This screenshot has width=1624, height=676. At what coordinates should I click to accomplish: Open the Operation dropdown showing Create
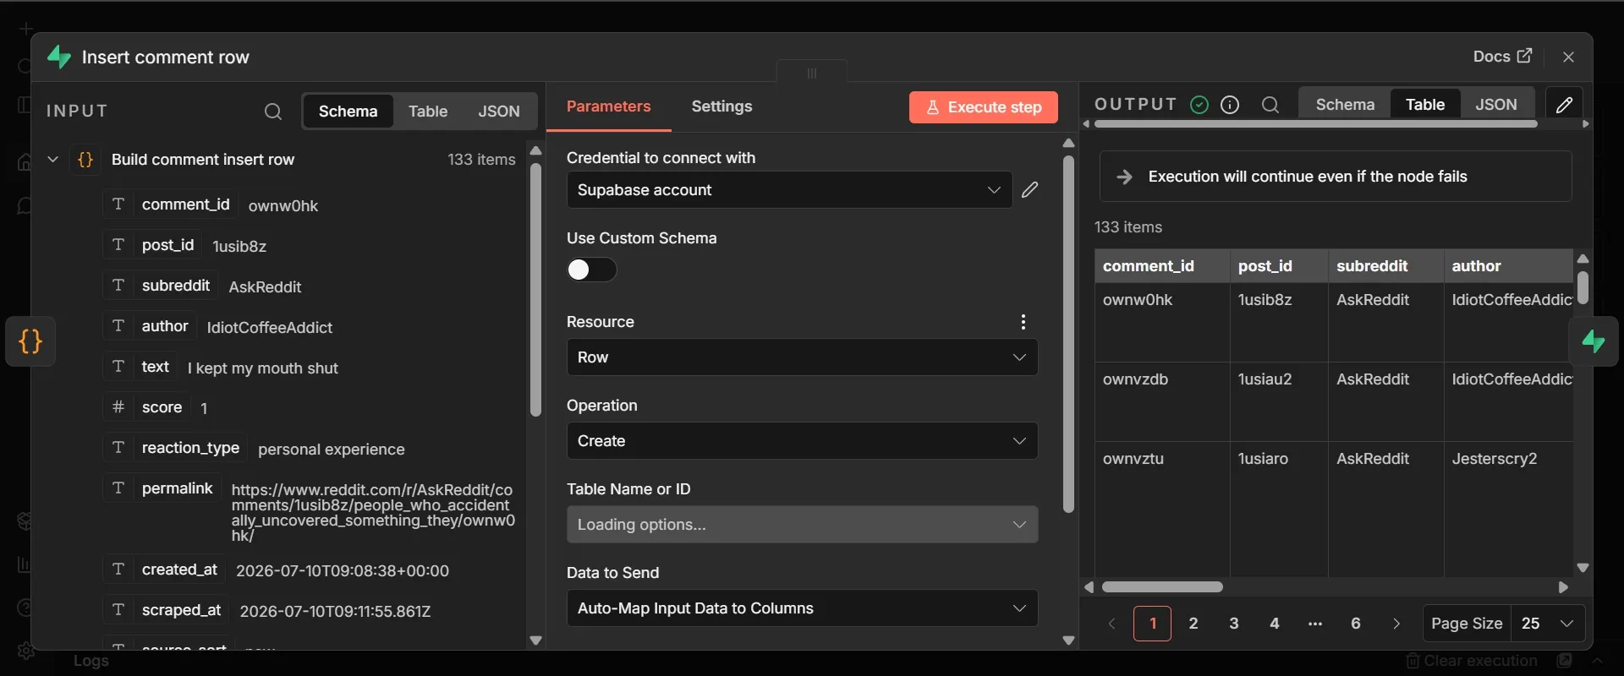[802, 441]
